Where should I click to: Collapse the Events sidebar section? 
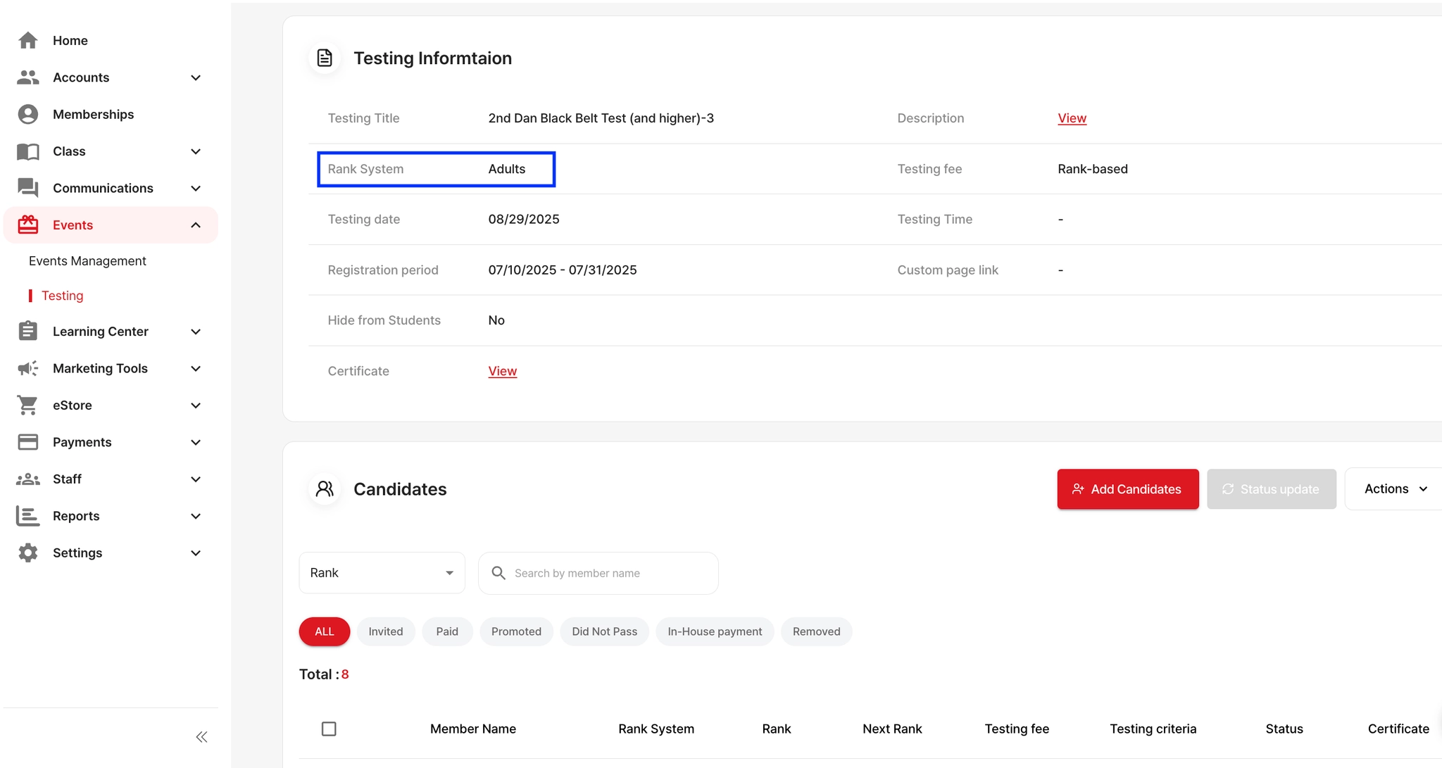pos(196,225)
